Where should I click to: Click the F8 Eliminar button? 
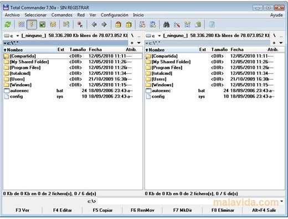click(223, 210)
